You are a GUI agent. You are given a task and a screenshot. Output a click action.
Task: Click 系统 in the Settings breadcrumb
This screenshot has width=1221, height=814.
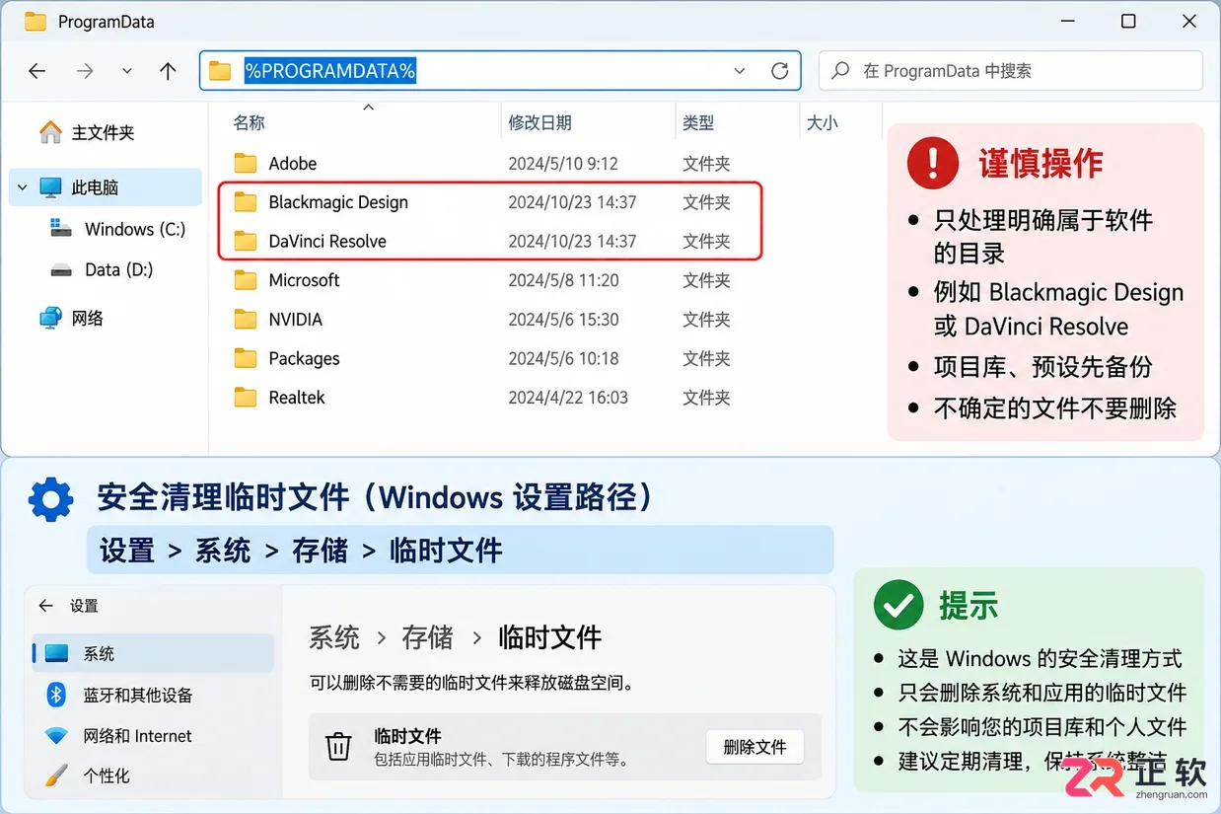334,637
